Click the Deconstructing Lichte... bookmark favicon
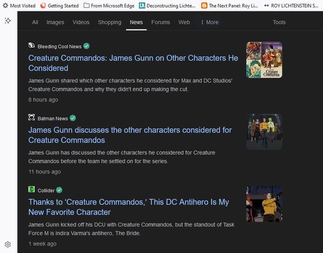 [142, 5]
